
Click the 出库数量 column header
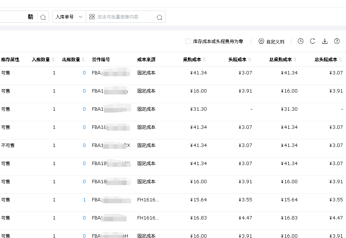click(x=71, y=60)
